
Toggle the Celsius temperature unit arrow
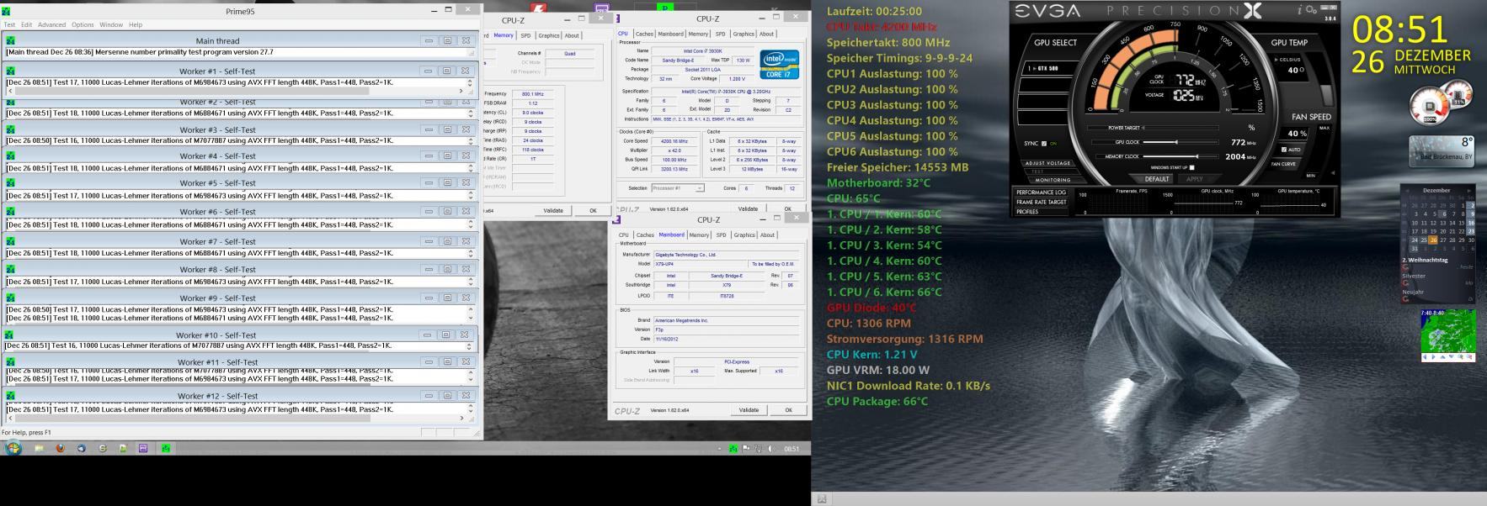click(x=1276, y=60)
